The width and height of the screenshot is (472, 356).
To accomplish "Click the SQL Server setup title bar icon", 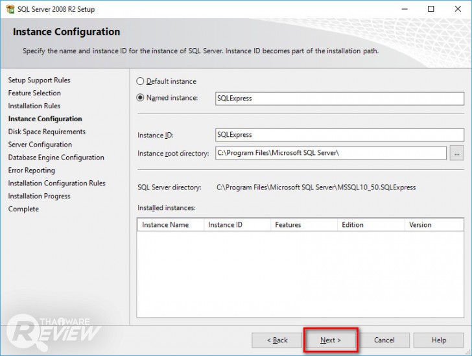I will (x=10, y=9).
